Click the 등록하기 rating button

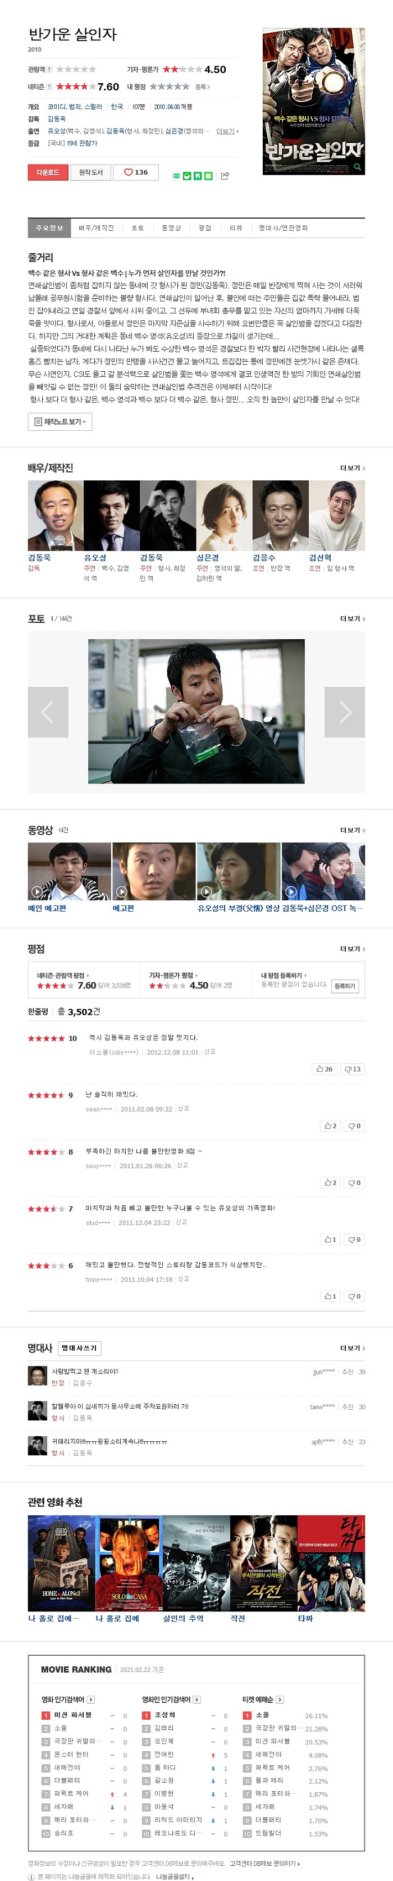pos(345,986)
